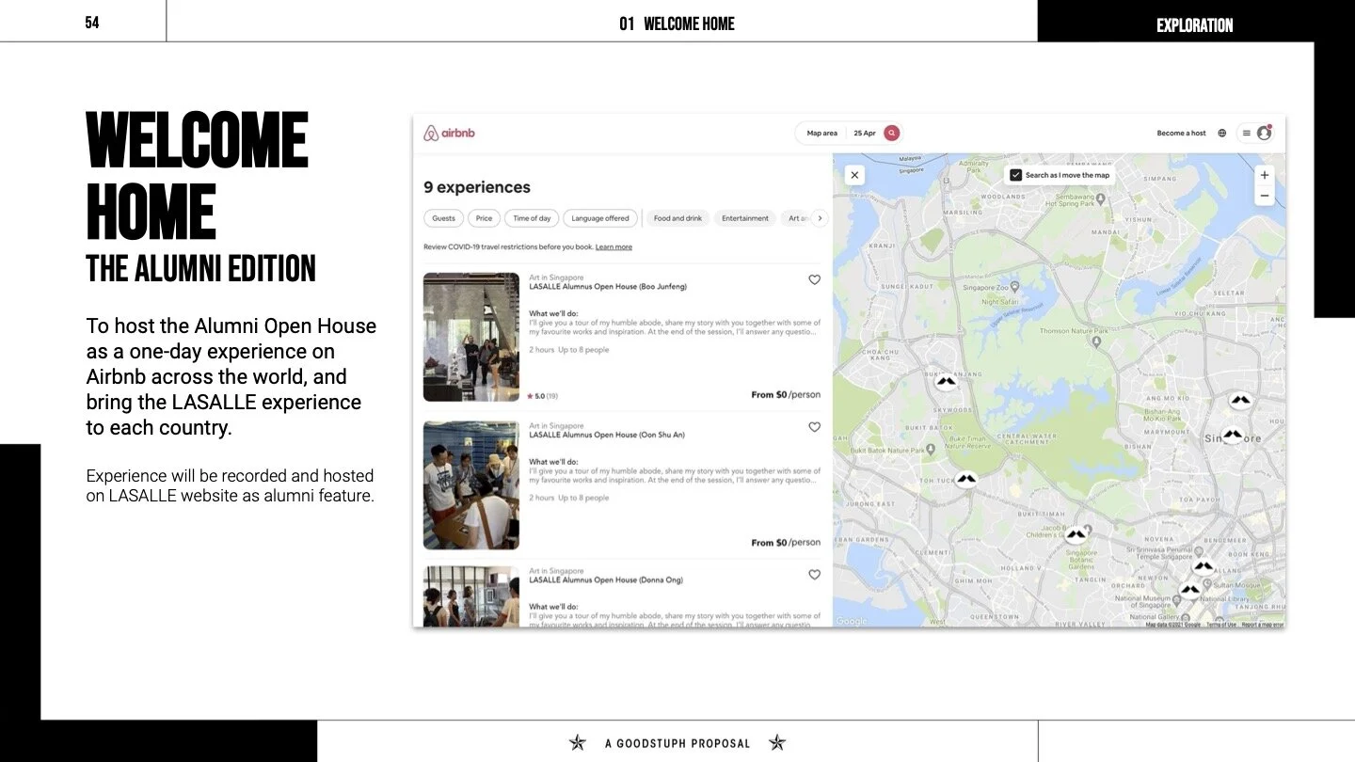Click the 5.0 (19) rating text
This screenshot has height=762, width=1355.
click(542, 396)
